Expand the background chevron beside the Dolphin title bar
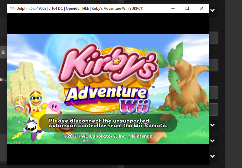This screenshot has width=242, height=168. tap(212, 10)
